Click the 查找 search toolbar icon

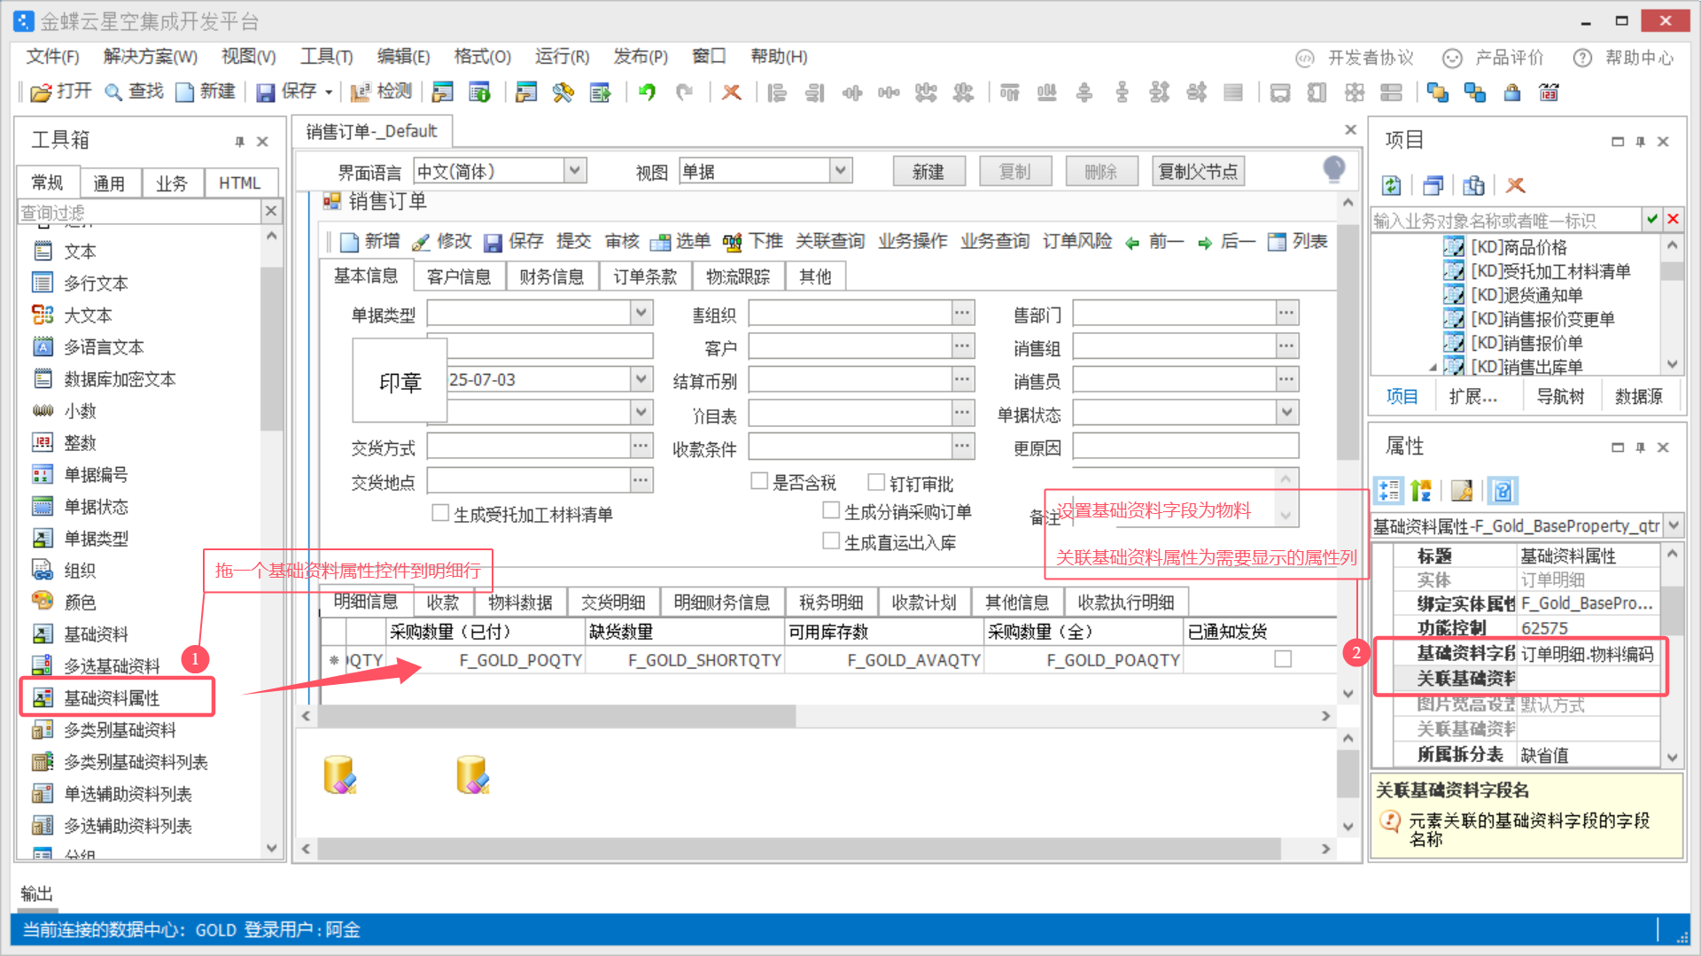(113, 92)
